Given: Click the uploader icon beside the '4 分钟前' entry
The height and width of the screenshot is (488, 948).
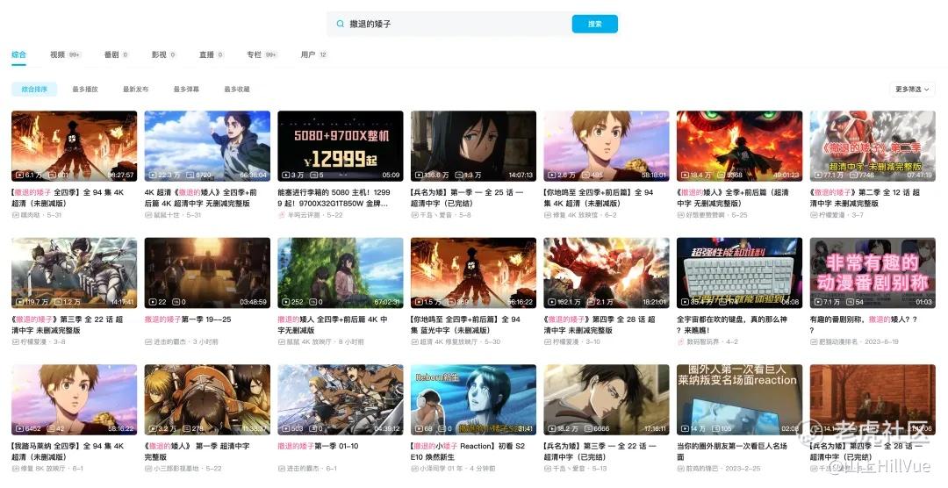Looking at the screenshot, I should click(414, 468).
